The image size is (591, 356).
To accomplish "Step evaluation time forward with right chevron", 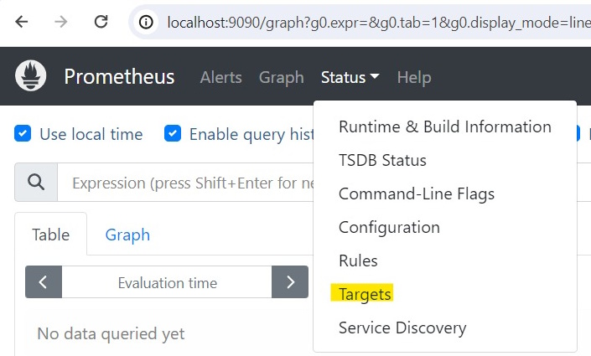I will [290, 281].
